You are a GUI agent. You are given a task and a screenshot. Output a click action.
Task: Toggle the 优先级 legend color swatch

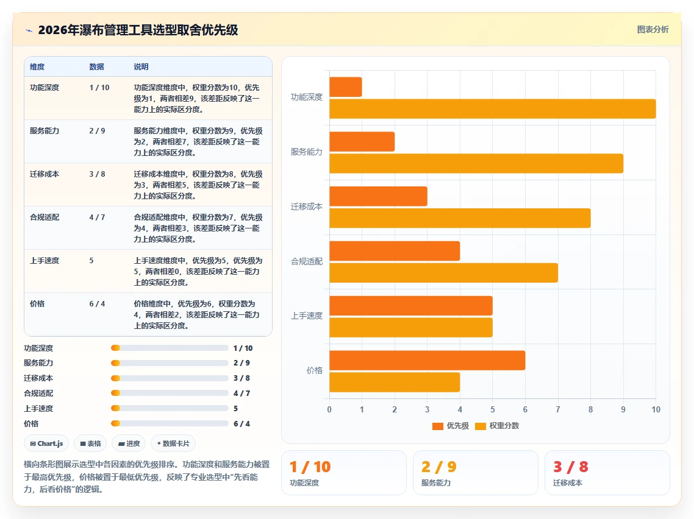point(438,426)
